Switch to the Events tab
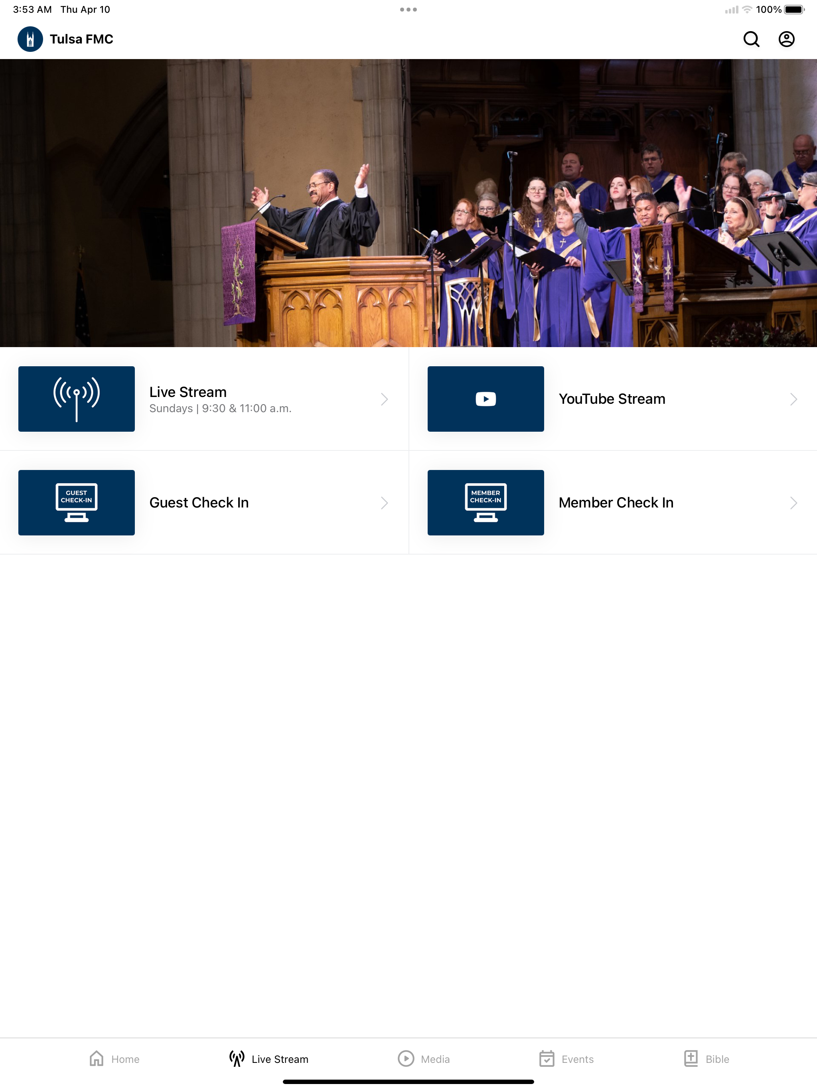This screenshot has height=1090, width=817. click(x=566, y=1058)
